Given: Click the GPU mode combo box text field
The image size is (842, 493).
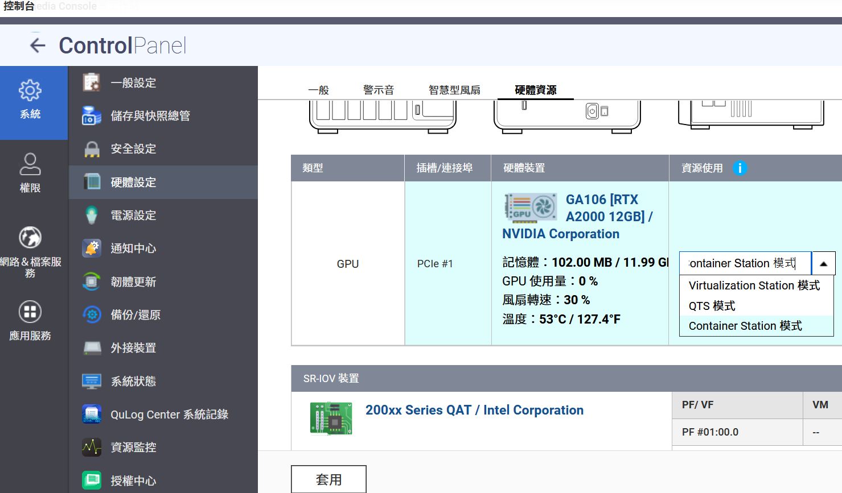Looking at the screenshot, I should coord(744,264).
